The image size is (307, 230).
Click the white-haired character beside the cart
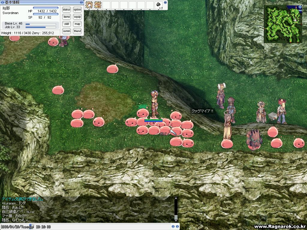[x=261, y=112]
